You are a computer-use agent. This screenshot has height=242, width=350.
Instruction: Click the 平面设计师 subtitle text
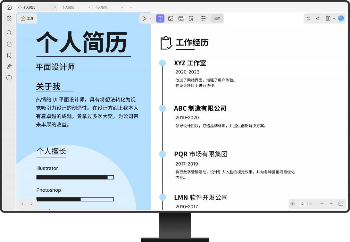click(x=55, y=67)
